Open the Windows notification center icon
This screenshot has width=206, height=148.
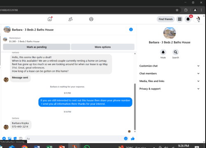coord(197,147)
